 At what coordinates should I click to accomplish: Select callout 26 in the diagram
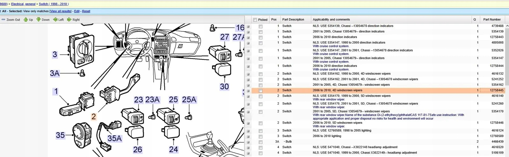[x=137, y=149]
